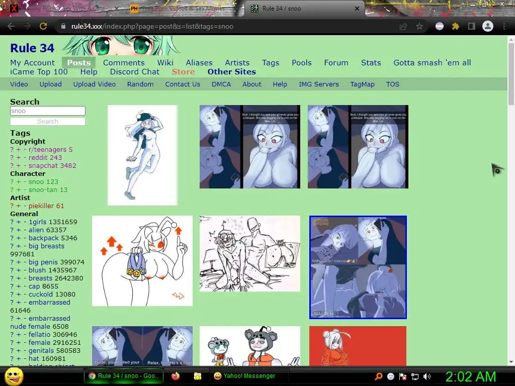
Task: View site info via the padlock icon
Action: pyautogui.click(x=63, y=26)
